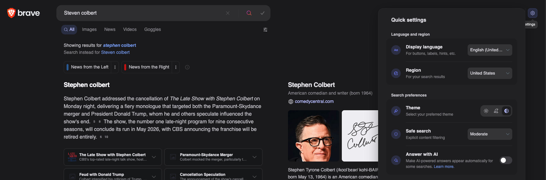Click citation number 6 in the summary
546x180 pixels.
pos(101,137)
